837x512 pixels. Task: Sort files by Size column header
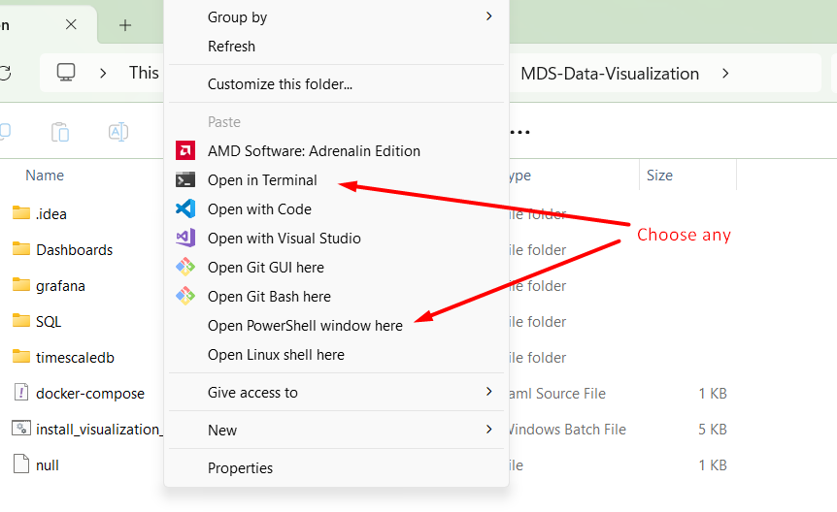click(659, 176)
